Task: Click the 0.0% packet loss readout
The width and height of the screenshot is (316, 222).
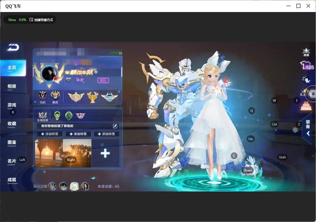Action: (x=22, y=20)
